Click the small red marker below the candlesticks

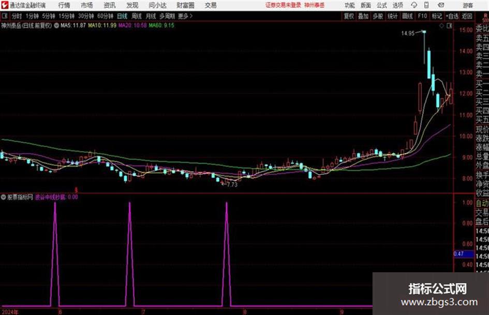coord(76,190)
